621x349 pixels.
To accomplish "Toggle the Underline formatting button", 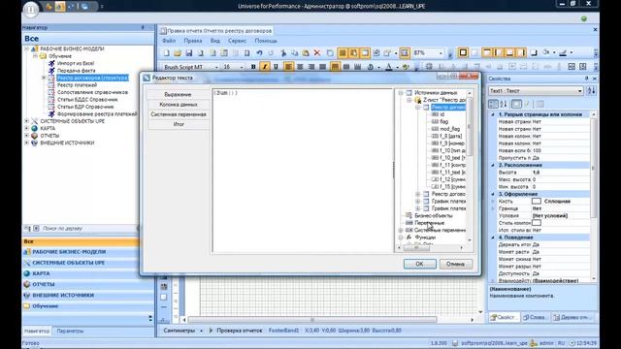I will (276, 67).
